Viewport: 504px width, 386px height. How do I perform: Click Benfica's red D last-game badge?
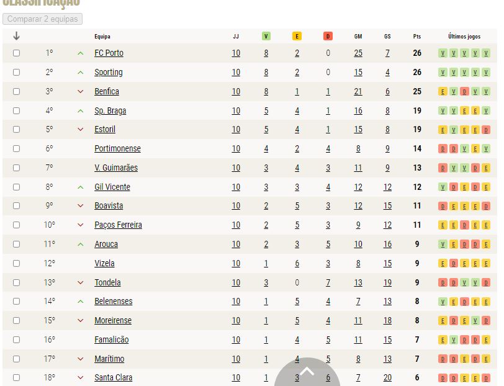coord(464,92)
